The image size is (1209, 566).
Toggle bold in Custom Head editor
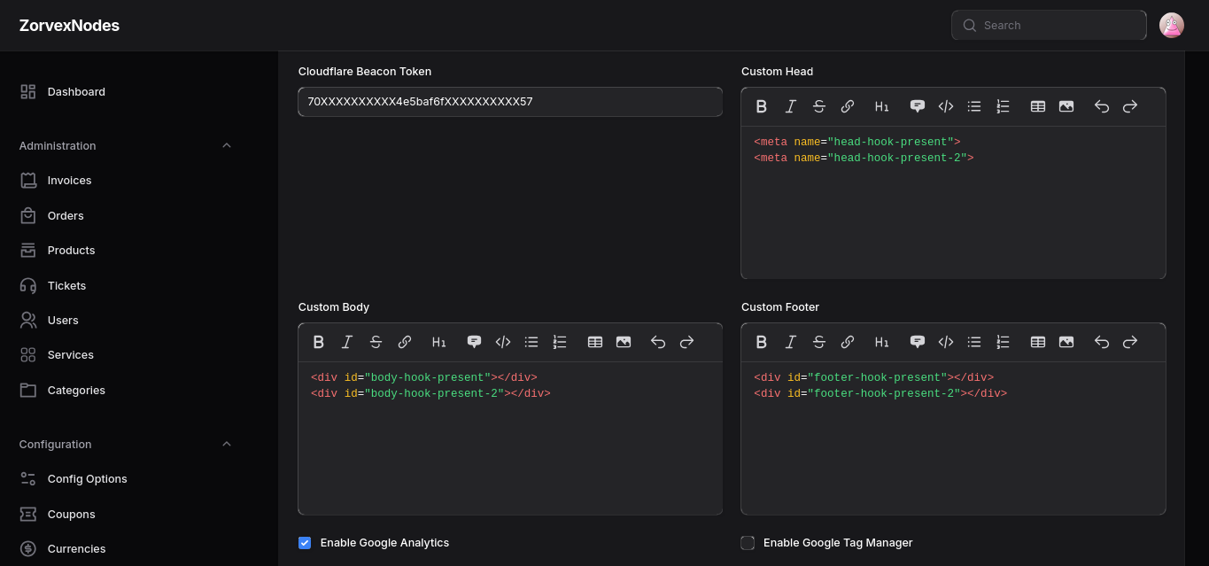click(762, 106)
